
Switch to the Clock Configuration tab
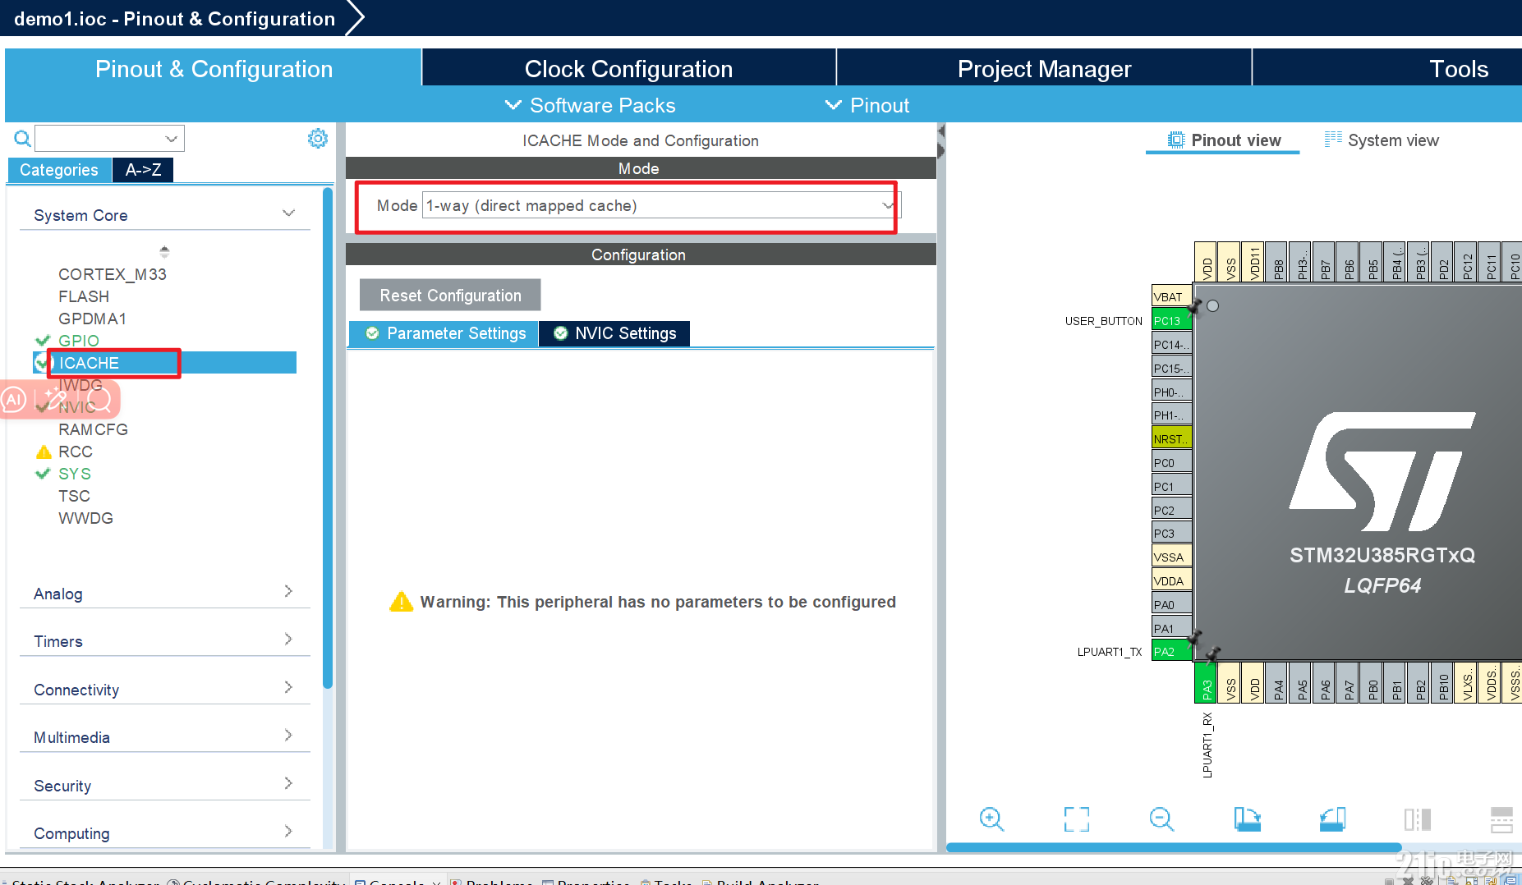[628, 68]
